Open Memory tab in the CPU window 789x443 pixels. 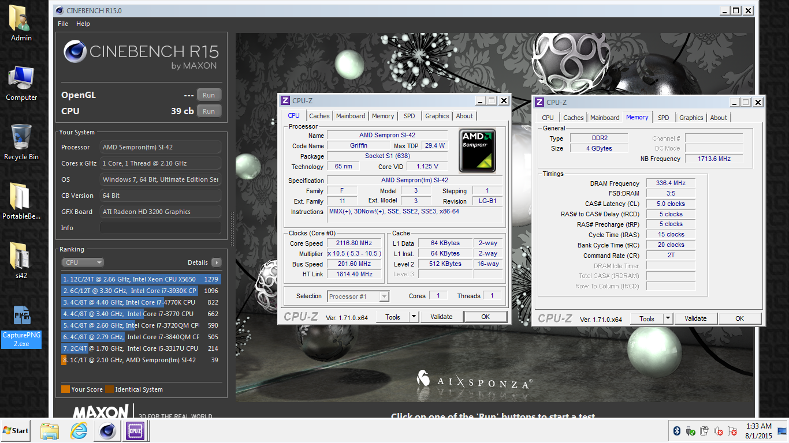click(383, 116)
